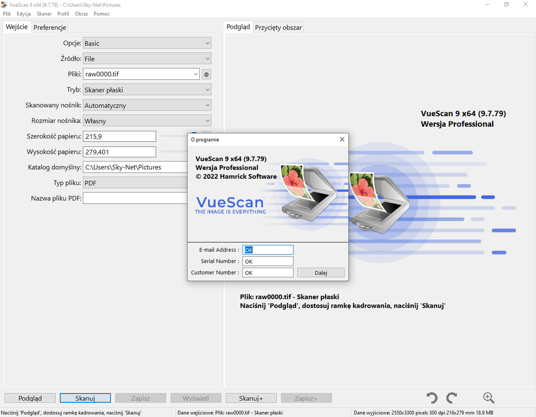This screenshot has height=417, width=536.
Task: Open the Tryb dropdown Skaner płaski
Action: pyautogui.click(x=147, y=90)
